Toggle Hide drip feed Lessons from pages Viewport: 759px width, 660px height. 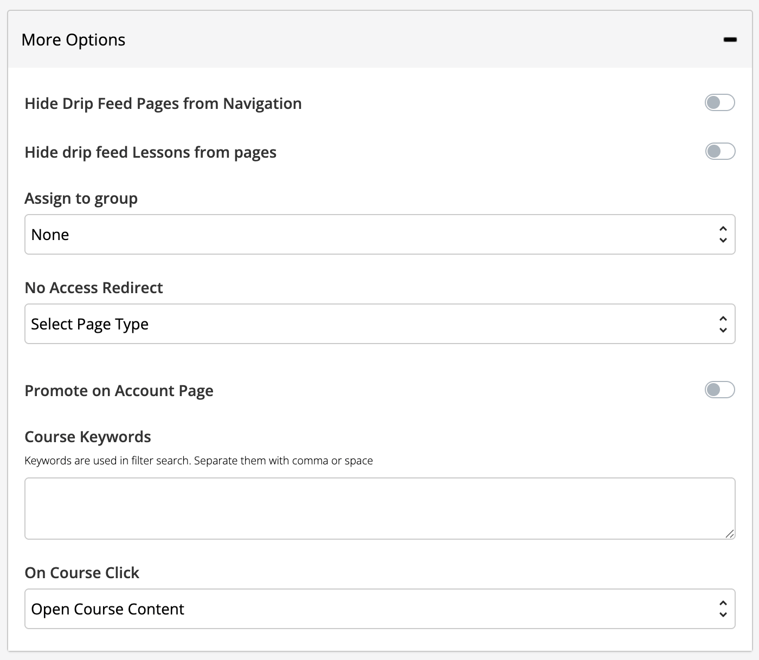click(719, 151)
